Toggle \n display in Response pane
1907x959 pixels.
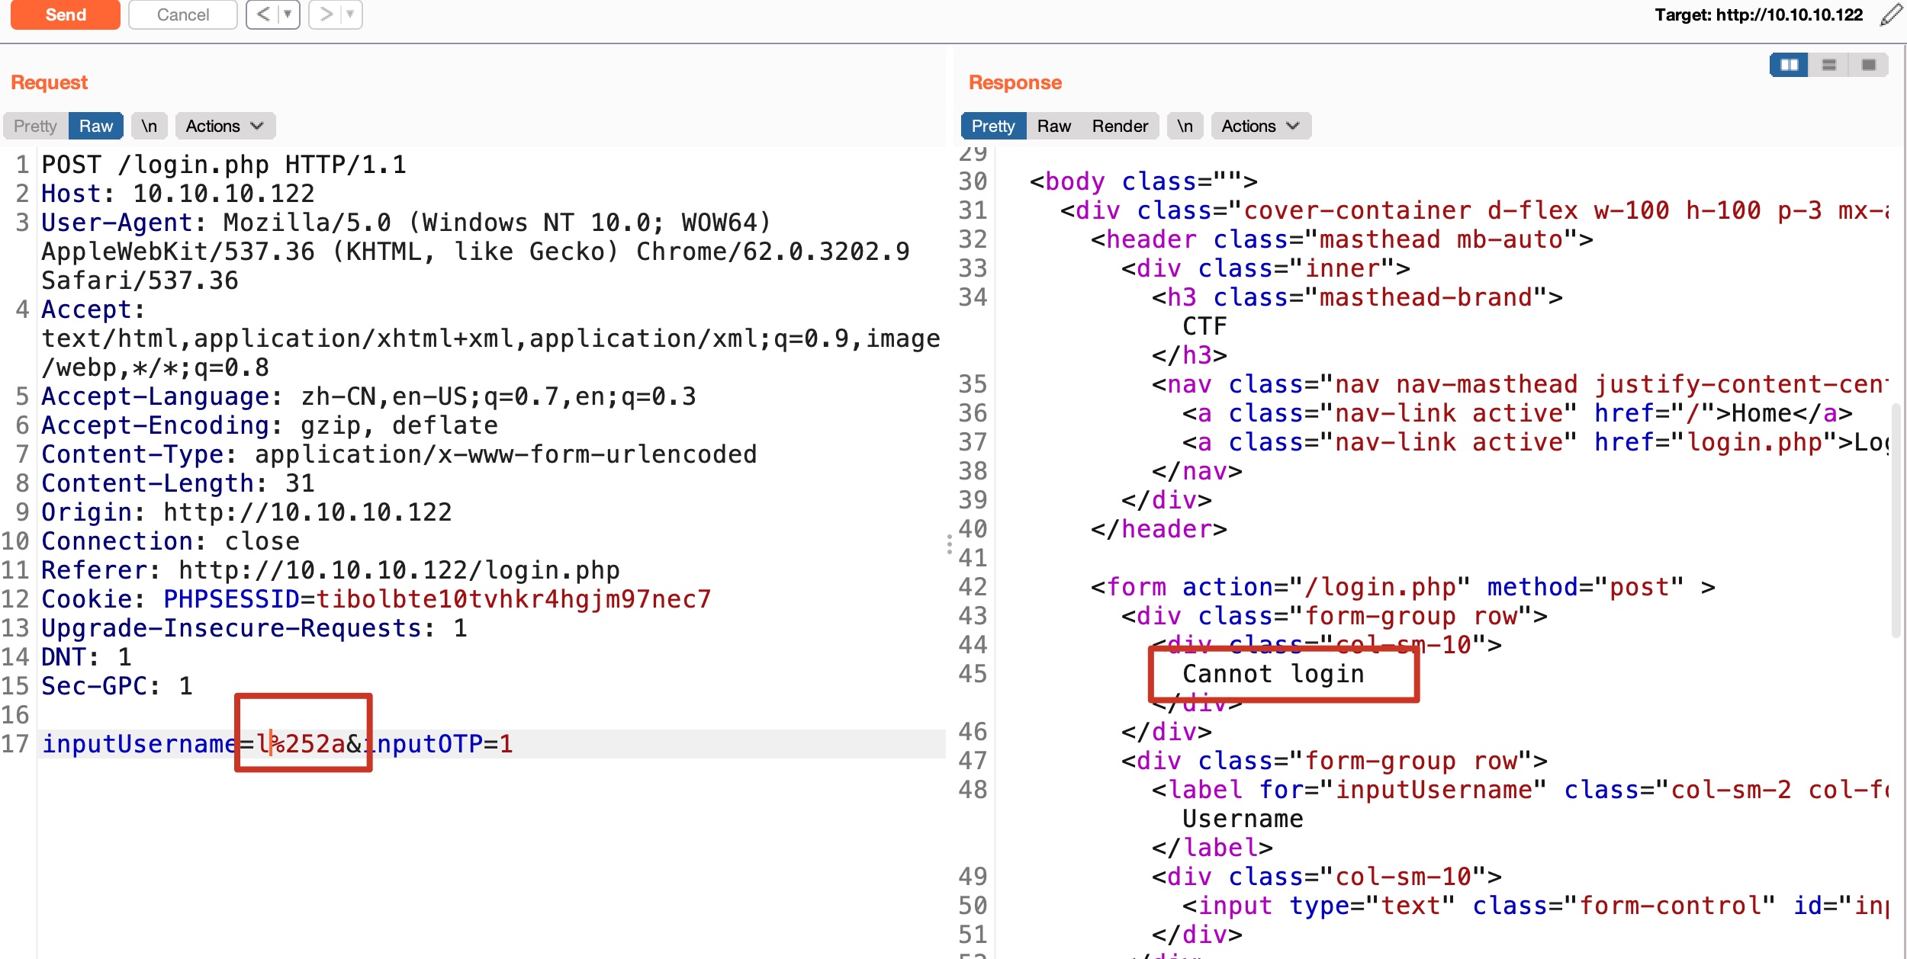(1185, 126)
